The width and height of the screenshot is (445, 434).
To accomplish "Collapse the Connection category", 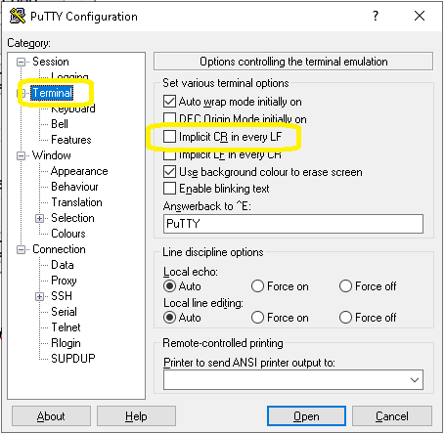I will click(21, 249).
